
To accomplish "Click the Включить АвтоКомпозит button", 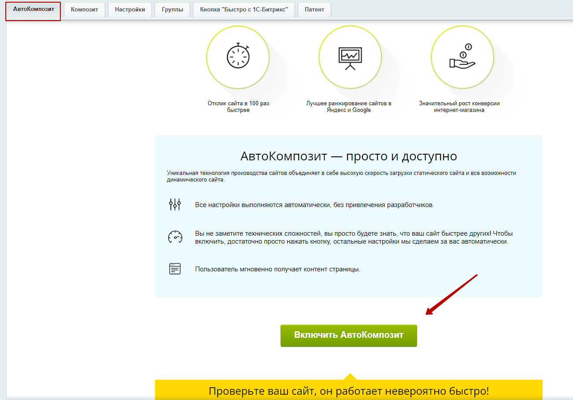I will pos(349,336).
